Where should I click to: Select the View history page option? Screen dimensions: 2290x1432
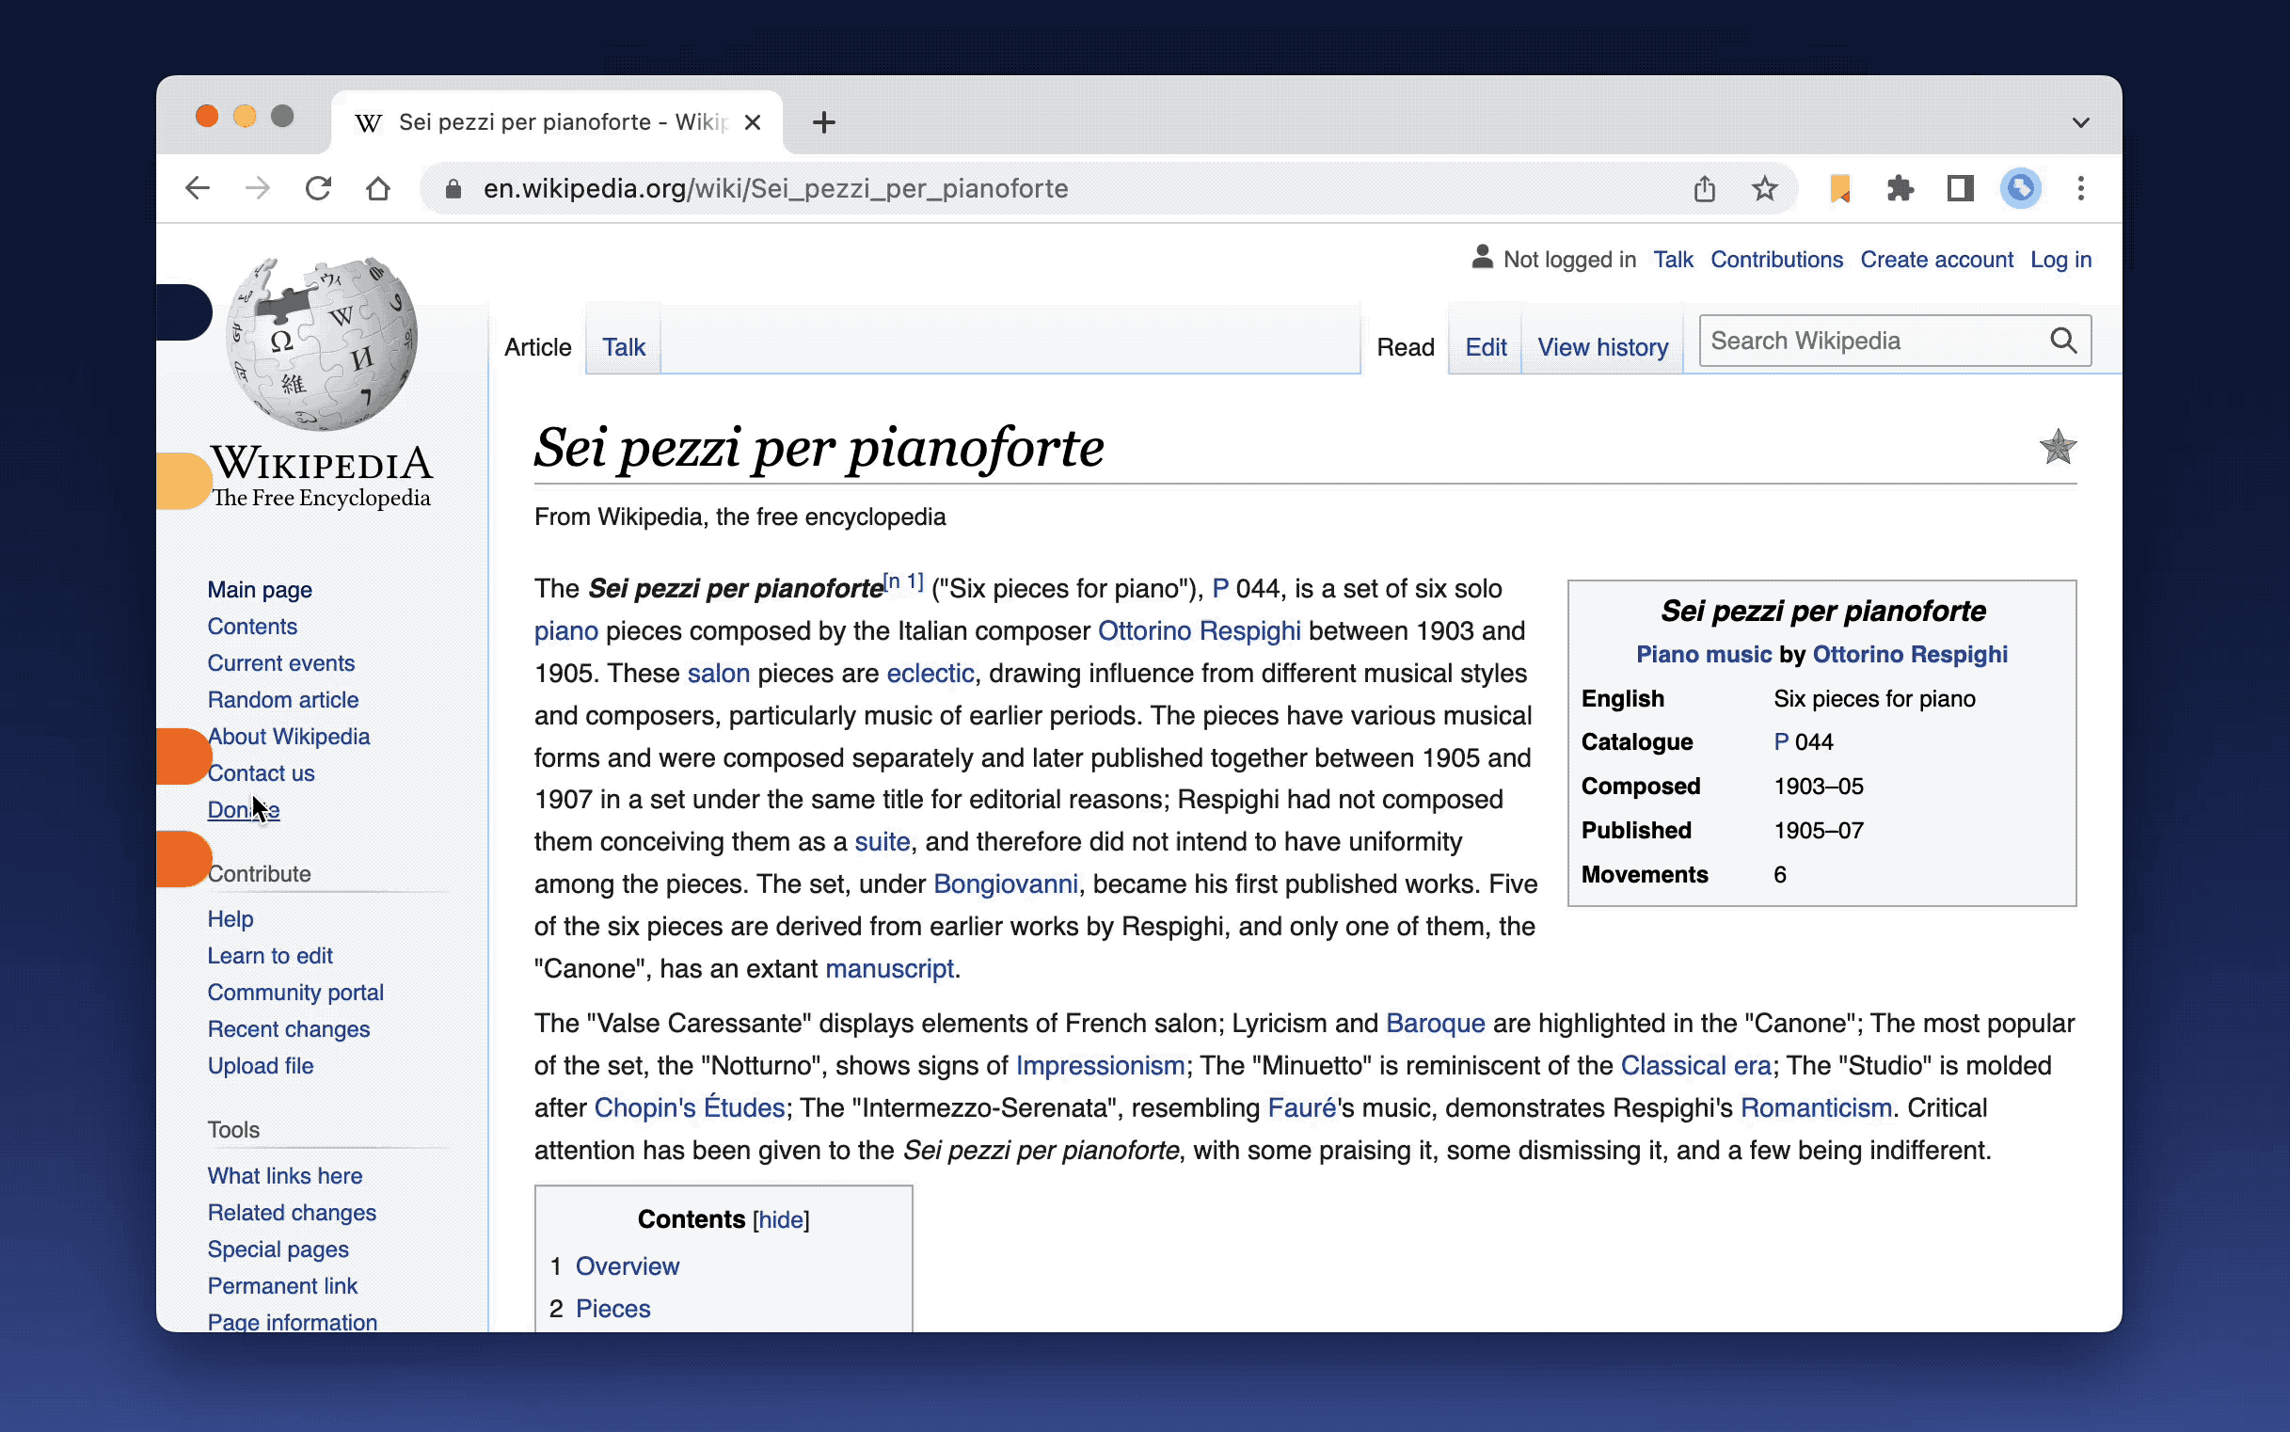click(1602, 346)
